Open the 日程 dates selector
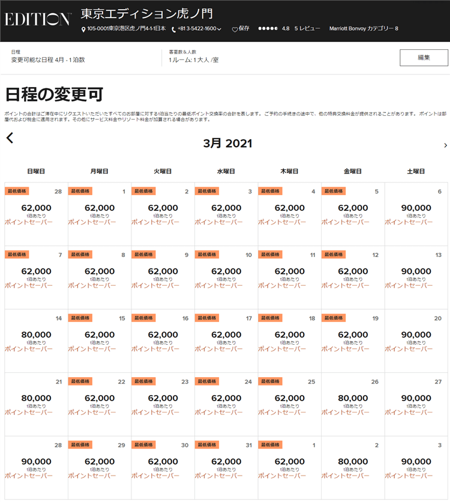This screenshot has height=502, width=450. pos(48,56)
